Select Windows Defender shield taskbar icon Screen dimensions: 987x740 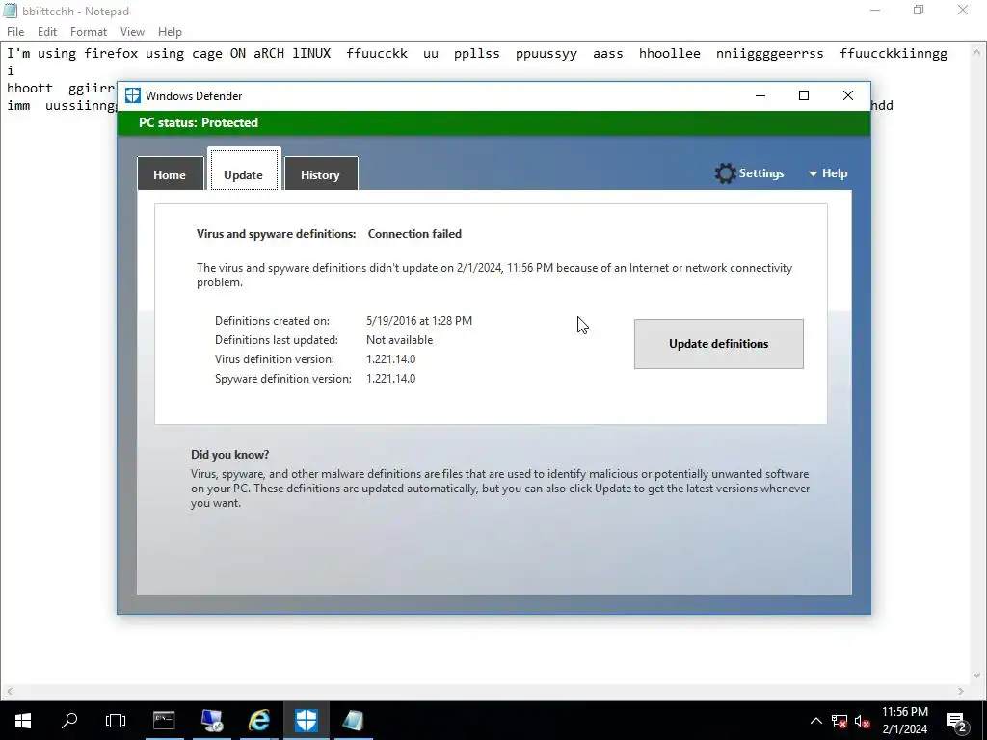pos(306,721)
